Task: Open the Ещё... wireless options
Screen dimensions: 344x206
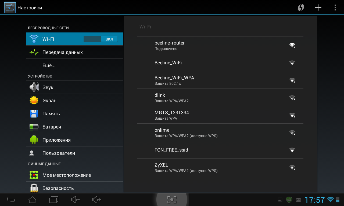Action: click(x=74, y=65)
